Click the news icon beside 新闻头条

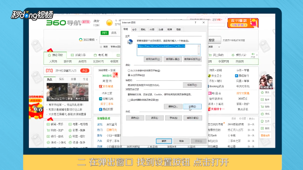click(72, 55)
